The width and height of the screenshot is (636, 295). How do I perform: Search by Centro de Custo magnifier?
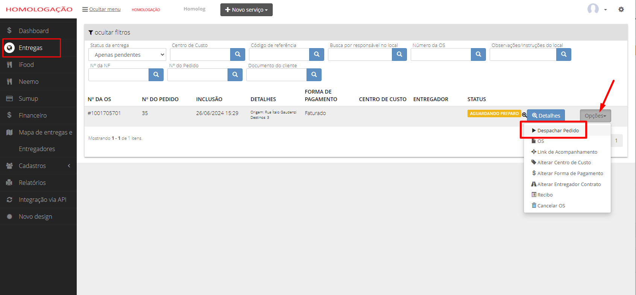coord(238,54)
